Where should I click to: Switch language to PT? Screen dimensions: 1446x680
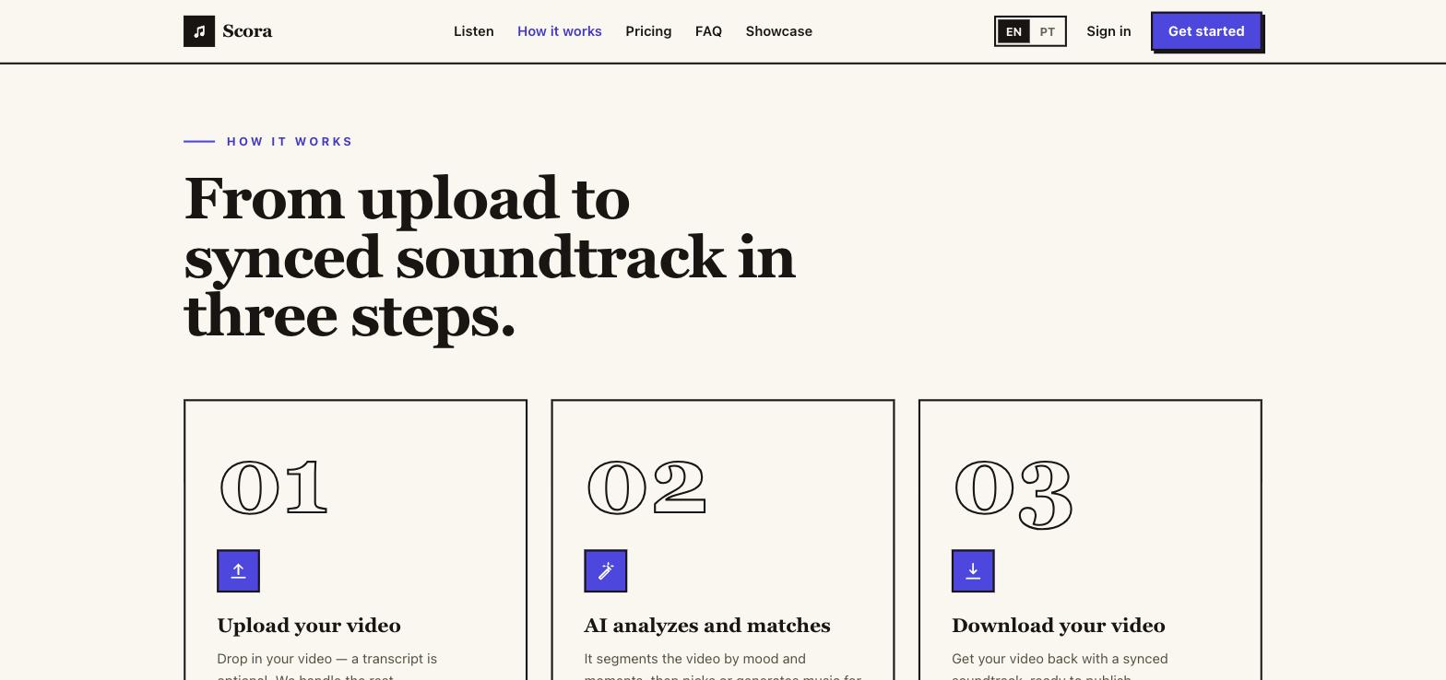pos(1047,31)
